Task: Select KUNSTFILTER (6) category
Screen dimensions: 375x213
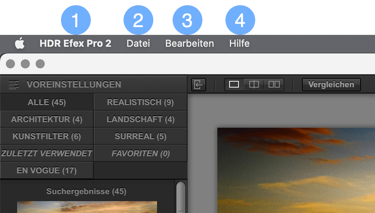Action: tap(47, 136)
